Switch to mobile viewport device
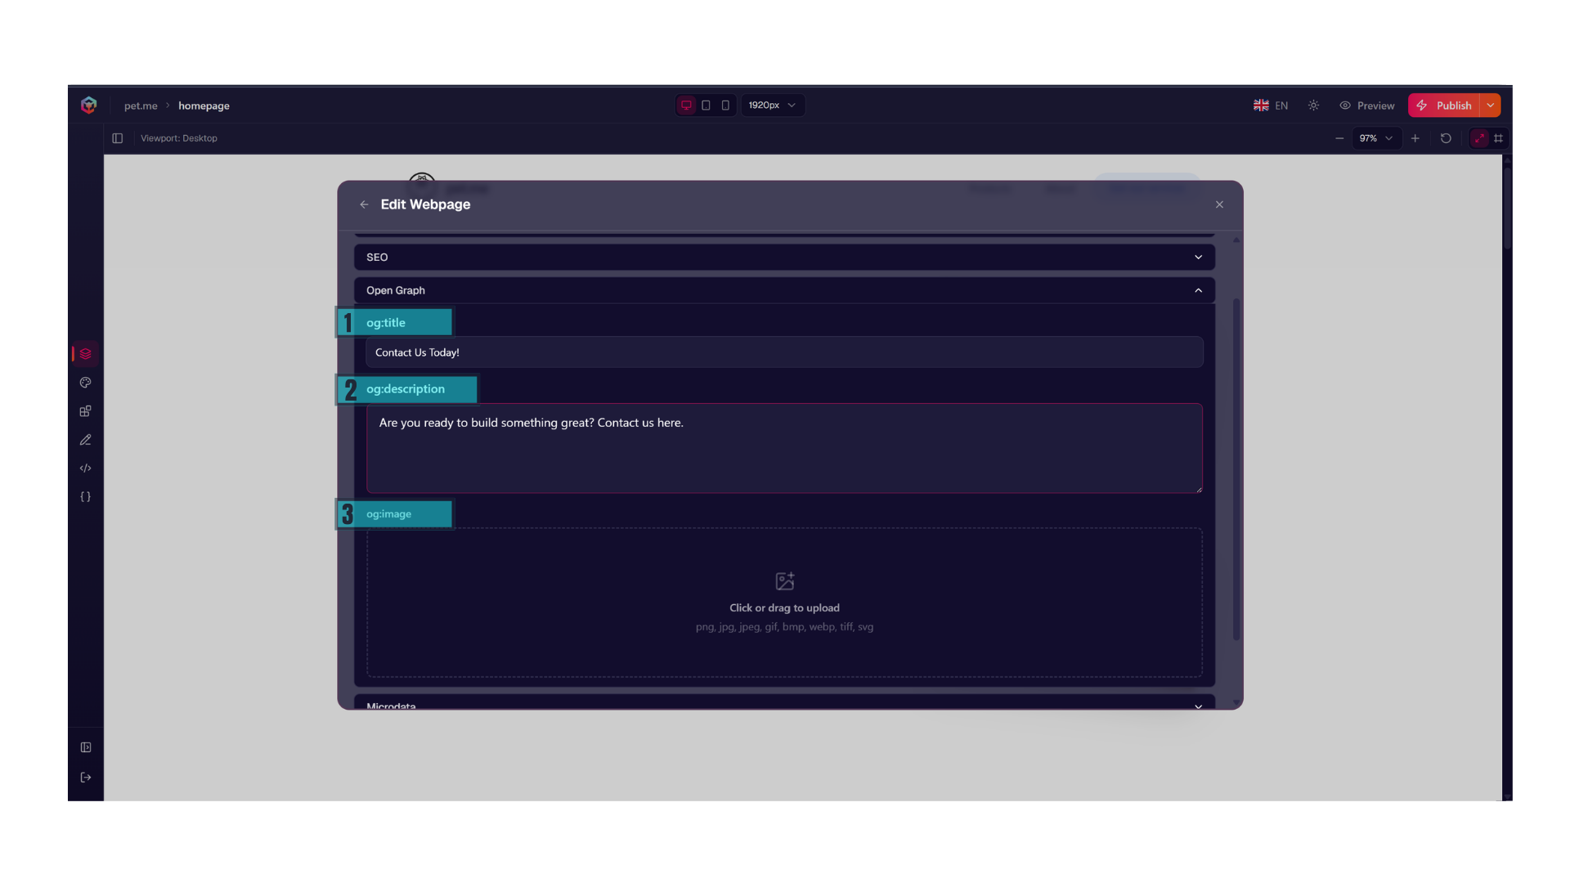Image resolution: width=1570 pixels, height=883 pixels. tap(725, 105)
